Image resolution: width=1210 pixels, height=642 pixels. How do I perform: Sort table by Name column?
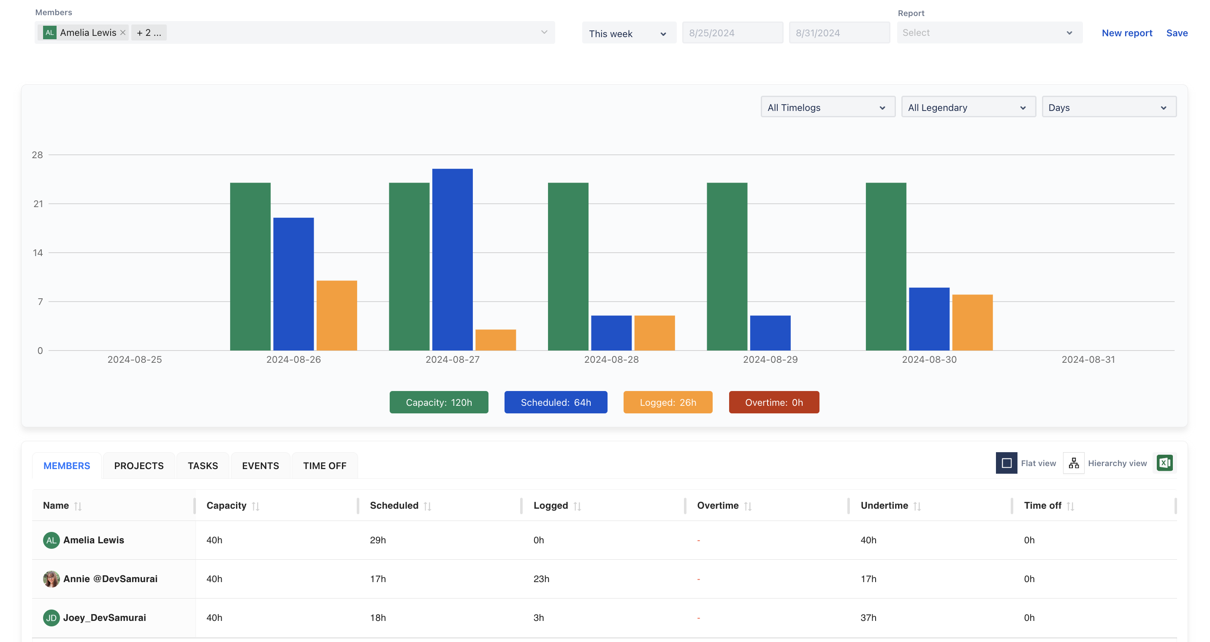pos(78,506)
